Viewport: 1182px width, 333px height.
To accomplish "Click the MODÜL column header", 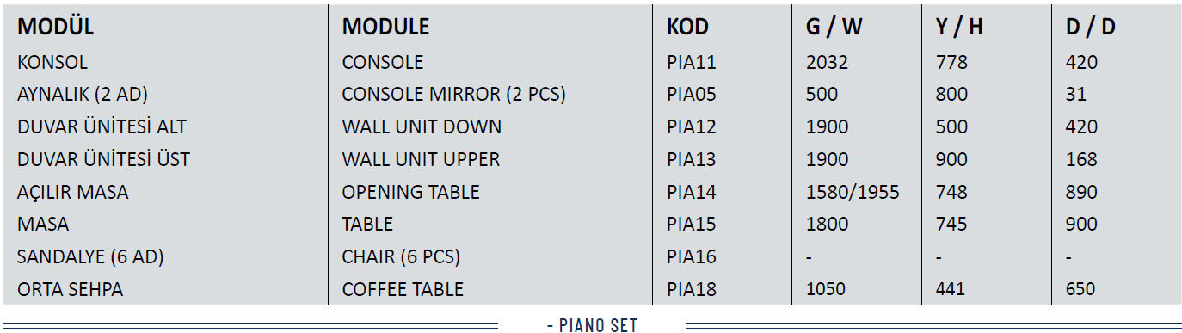I will tap(55, 27).
